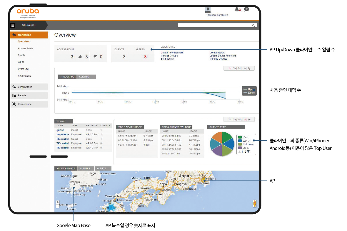Click the Update Device Firmware link
Viewport: 347px width, 231px height.
[x=223, y=56]
